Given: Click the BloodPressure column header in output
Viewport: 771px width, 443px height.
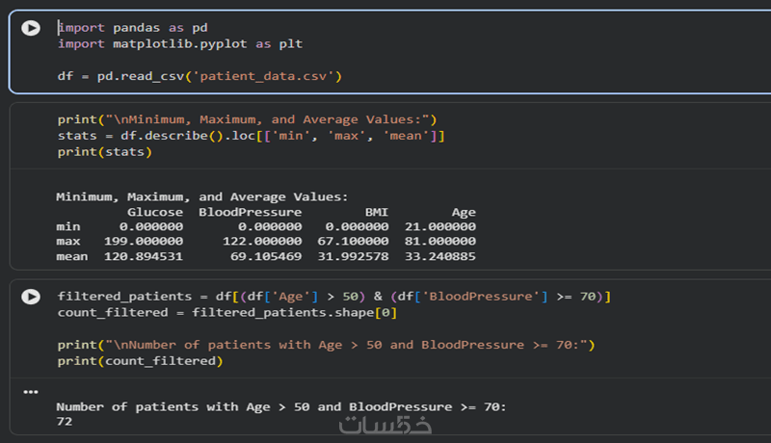Looking at the screenshot, I should coord(250,212).
